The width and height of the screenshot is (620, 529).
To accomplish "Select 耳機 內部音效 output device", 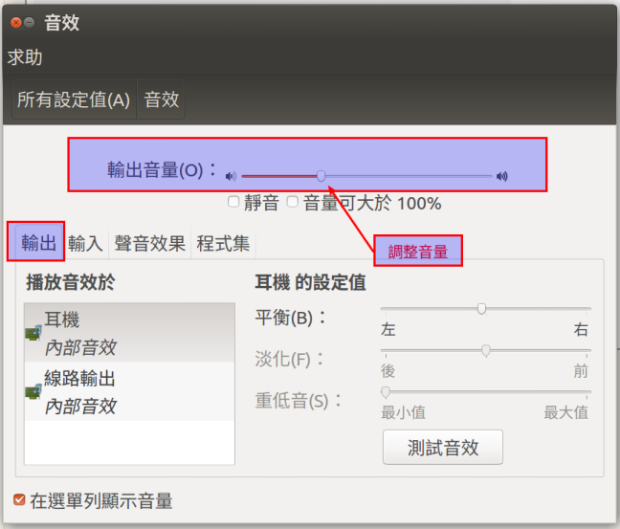I will [129, 333].
